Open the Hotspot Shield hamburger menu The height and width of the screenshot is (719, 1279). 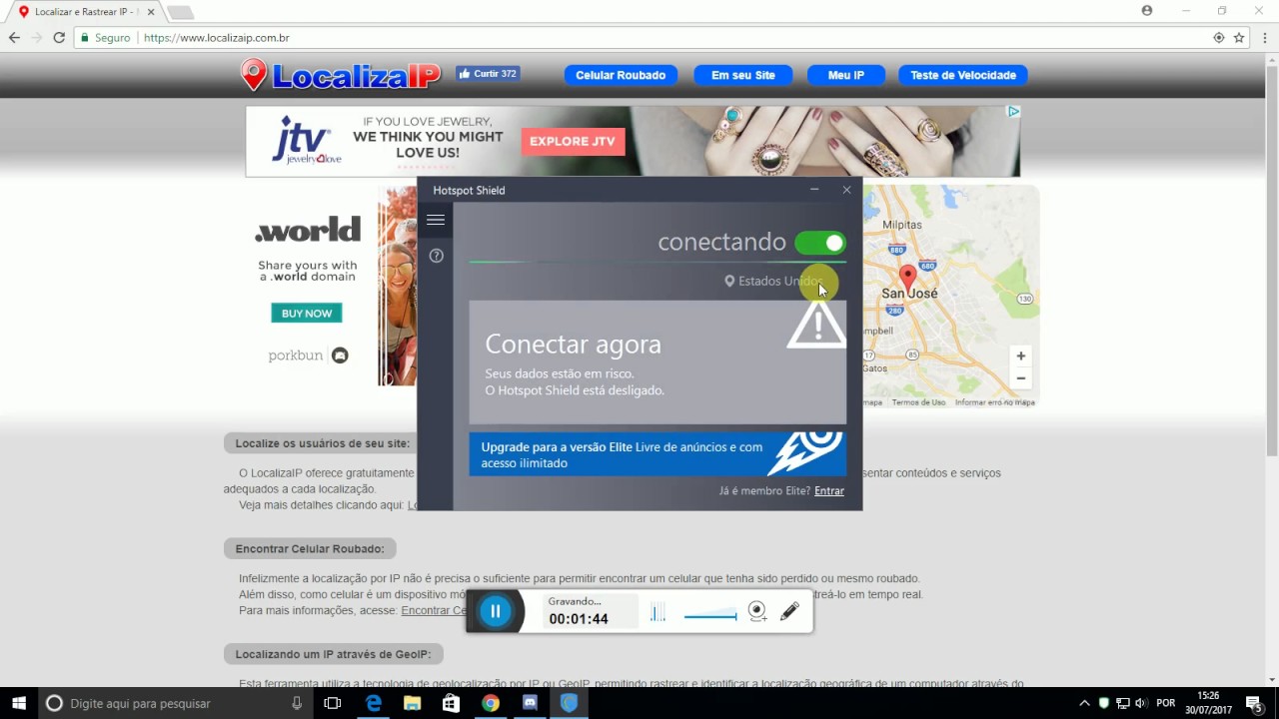tap(436, 220)
